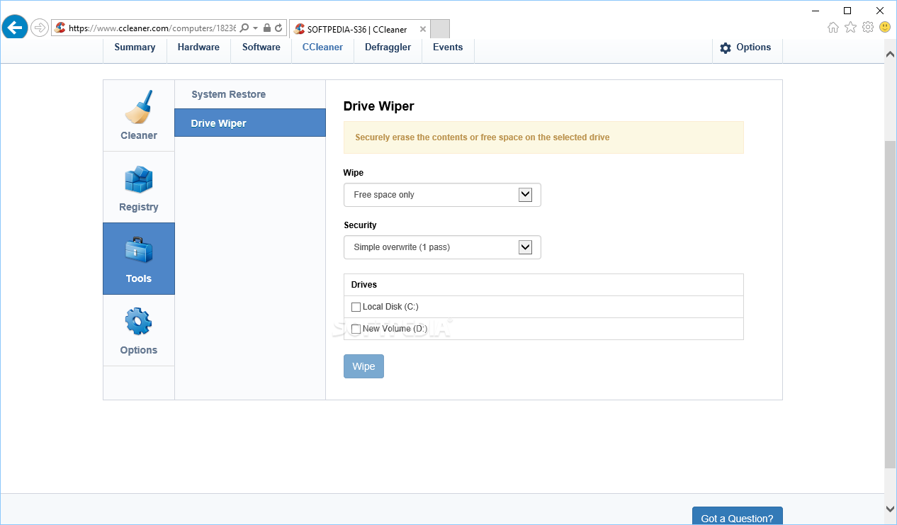This screenshot has width=897, height=525.
Task: Click the URL address field
Action: (152, 28)
